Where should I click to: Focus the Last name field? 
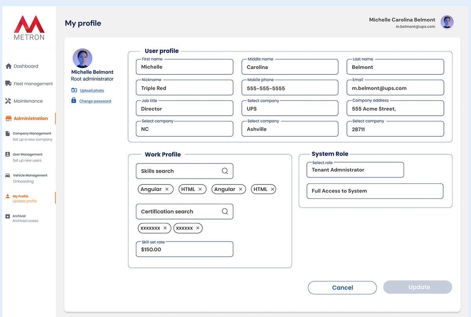point(395,67)
